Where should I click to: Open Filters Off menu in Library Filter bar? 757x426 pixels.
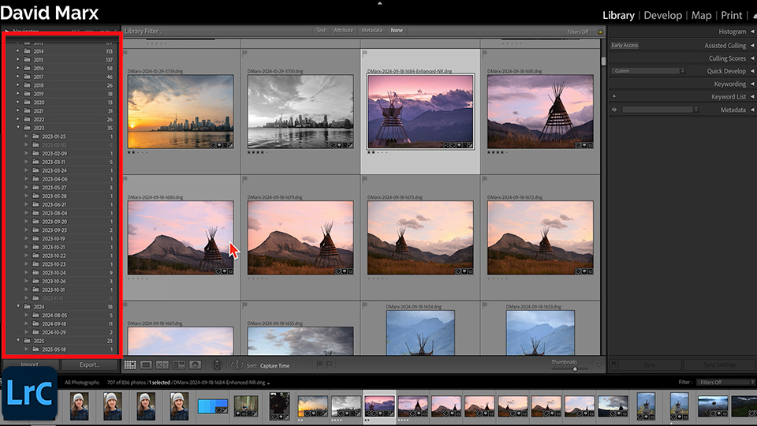coord(580,32)
